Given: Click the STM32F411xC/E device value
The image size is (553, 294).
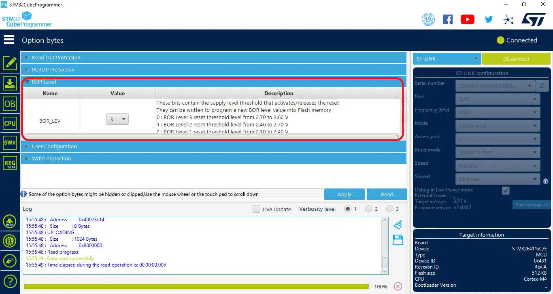Looking at the screenshot, I should pyautogui.click(x=529, y=249).
